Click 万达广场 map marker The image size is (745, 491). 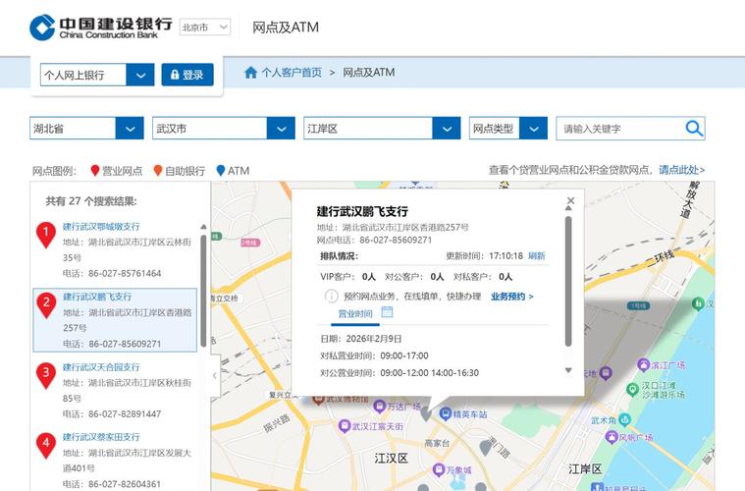point(379,407)
